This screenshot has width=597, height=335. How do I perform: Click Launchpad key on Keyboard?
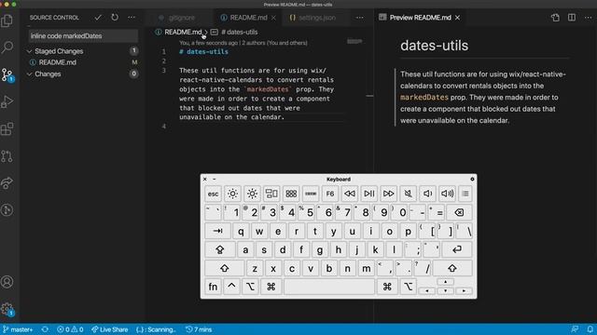(x=291, y=194)
